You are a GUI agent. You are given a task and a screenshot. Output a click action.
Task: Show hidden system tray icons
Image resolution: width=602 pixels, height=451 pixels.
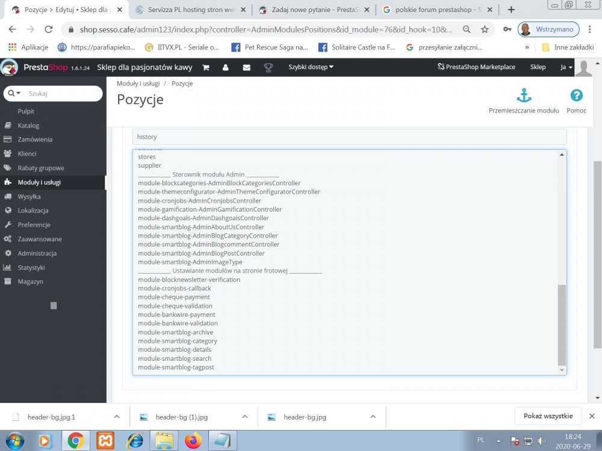(498, 441)
